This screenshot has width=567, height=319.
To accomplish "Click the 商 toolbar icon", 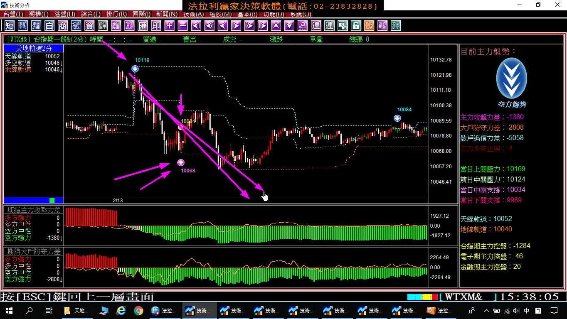I will pyautogui.click(x=63, y=26).
